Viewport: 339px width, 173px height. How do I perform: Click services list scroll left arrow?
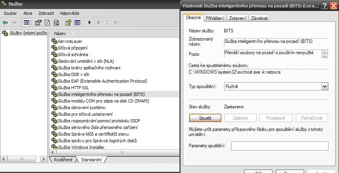pyautogui.click(x=53, y=152)
